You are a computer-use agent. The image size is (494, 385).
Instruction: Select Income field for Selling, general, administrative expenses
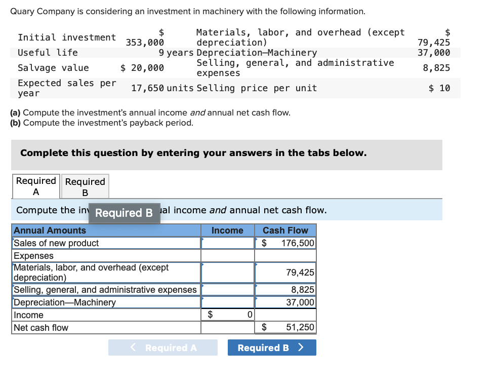coord(227,289)
